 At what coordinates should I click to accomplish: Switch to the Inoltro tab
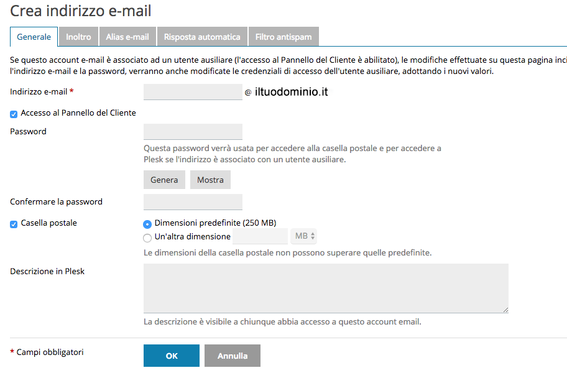click(78, 37)
